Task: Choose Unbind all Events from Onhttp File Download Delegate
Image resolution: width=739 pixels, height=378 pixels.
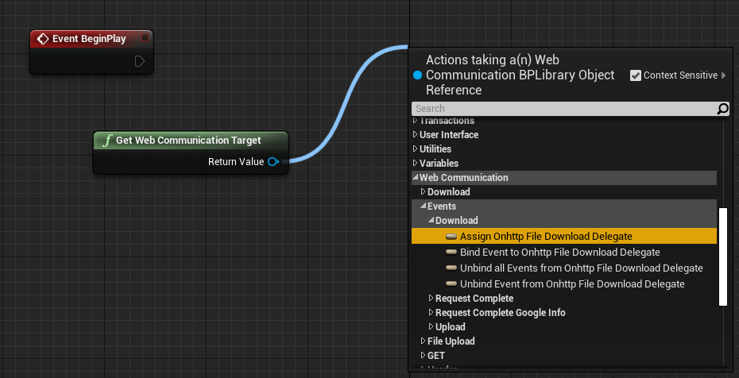Action: click(581, 268)
